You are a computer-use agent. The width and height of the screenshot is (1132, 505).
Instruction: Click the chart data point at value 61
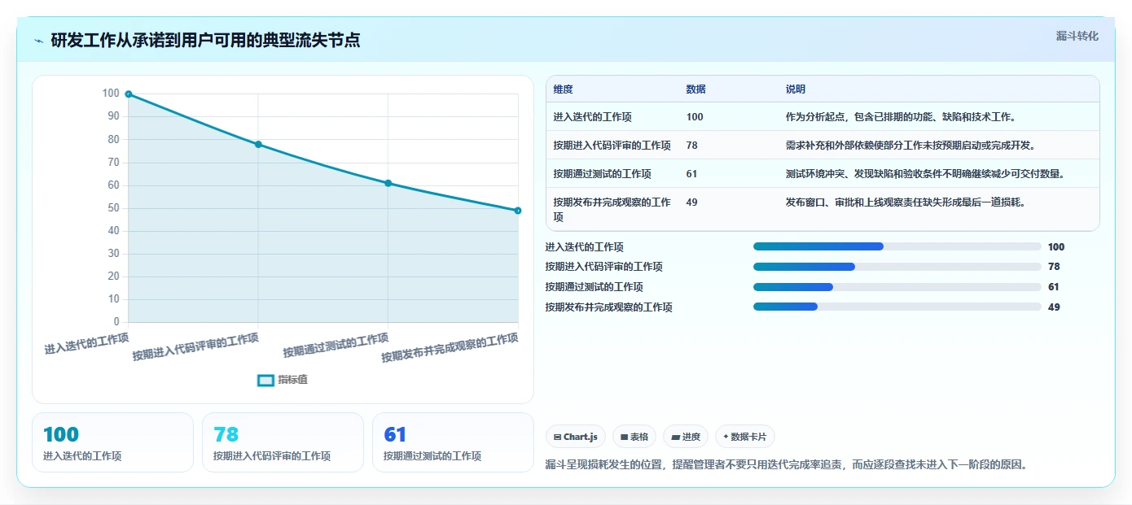pos(388,183)
